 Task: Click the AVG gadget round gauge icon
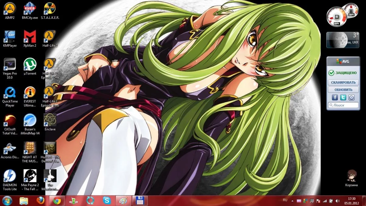click(351, 97)
